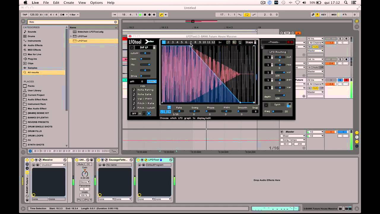This screenshot has width=380, height=214.
Task: Expand the first LFOTool result folder
Action: coord(71,36)
